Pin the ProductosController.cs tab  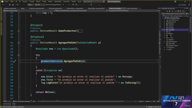[x=123, y=8]
